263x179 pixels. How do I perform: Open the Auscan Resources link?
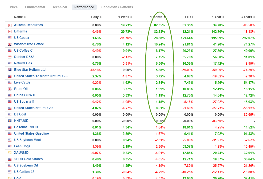pyautogui.click(x=28, y=25)
